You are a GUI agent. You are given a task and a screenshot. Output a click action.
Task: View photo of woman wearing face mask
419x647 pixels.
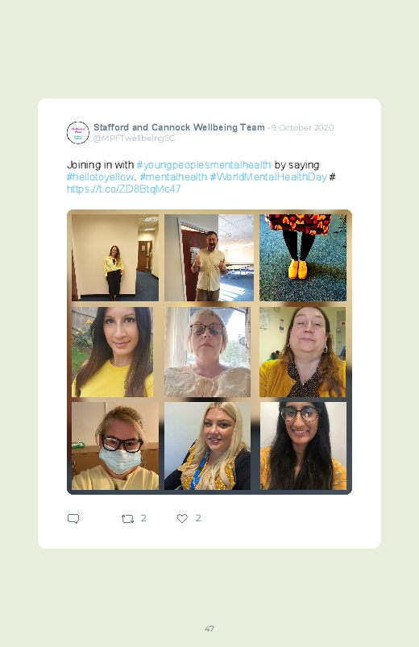pos(115,446)
